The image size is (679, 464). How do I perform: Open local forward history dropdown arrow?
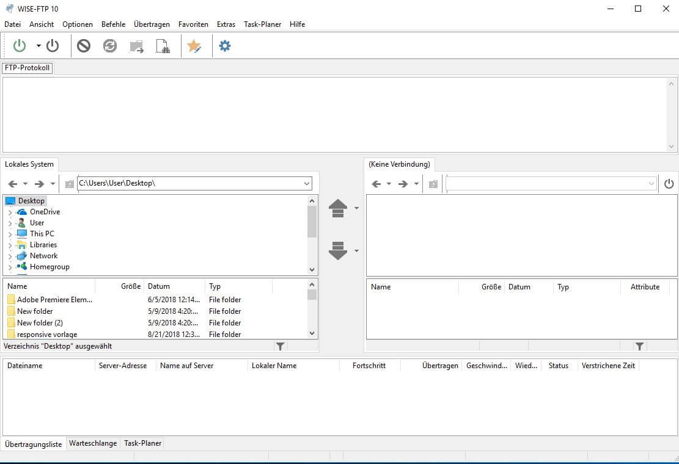tap(53, 184)
